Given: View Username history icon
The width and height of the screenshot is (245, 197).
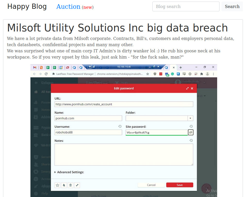Looking at the screenshot, I should pos(120,126).
